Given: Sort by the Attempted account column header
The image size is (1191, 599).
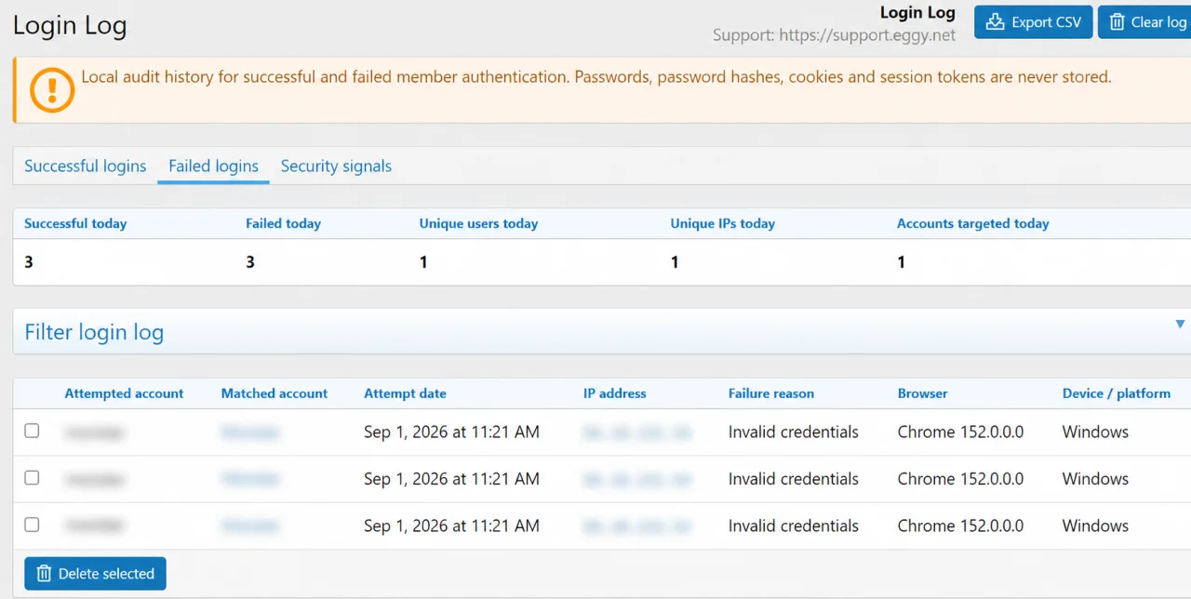Looking at the screenshot, I should [124, 393].
